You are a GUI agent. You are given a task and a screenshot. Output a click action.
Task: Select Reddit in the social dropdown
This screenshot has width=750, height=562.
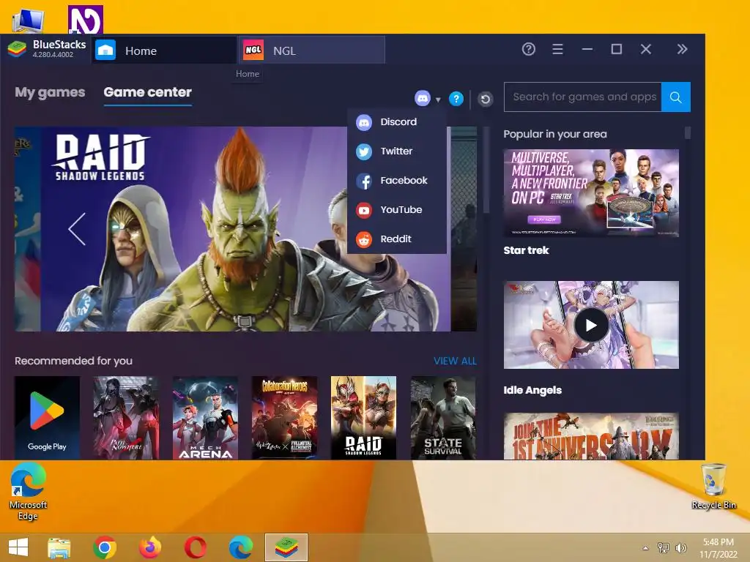pyautogui.click(x=396, y=239)
